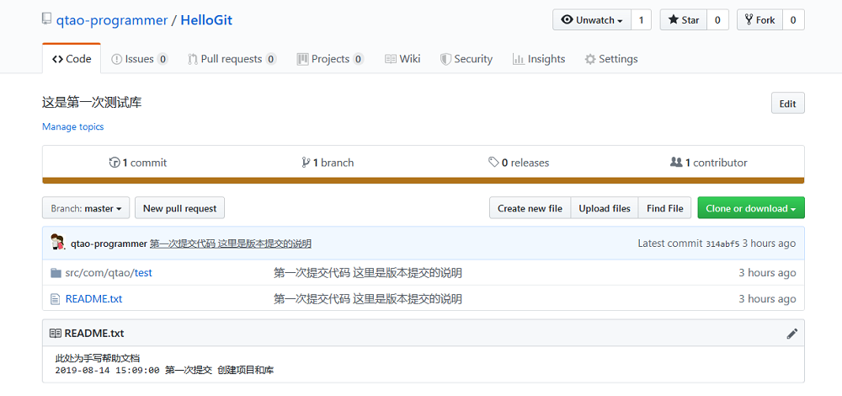Star the HelloGit repository

tap(684, 20)
